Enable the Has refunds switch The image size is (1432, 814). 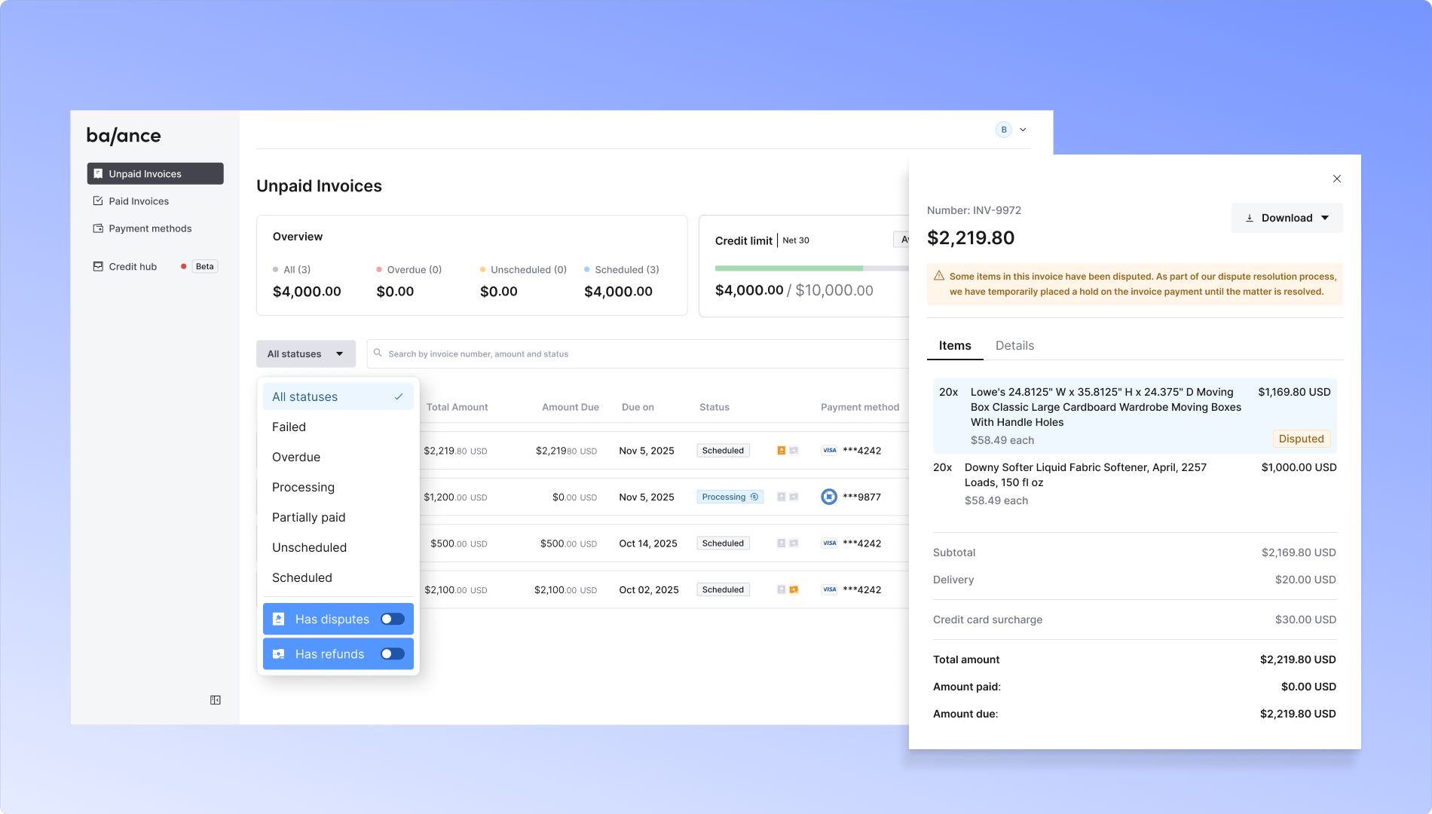click(392, 654)
